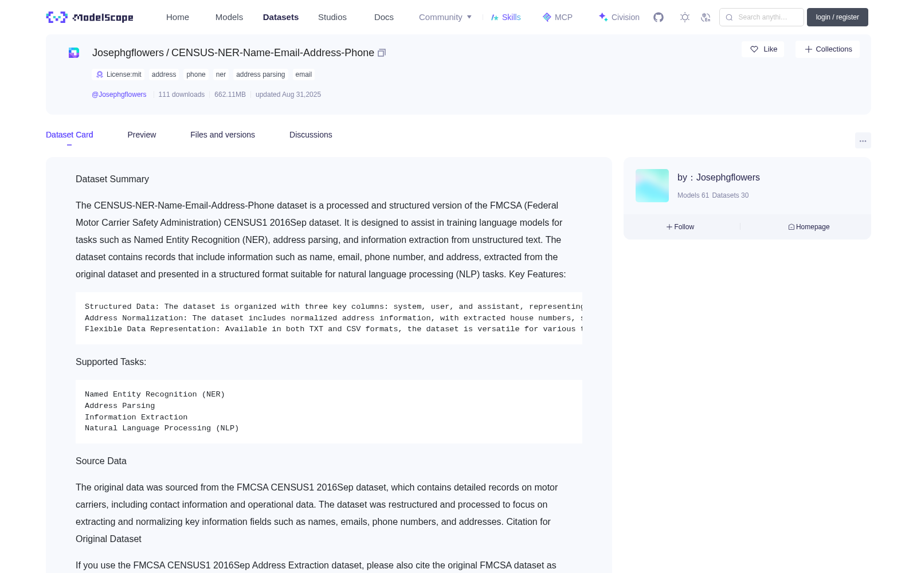The width and height of the screenshot is (917, 573).
Task: Toggle the light/dark theme sun icon
Action: (x=685, y=17)
